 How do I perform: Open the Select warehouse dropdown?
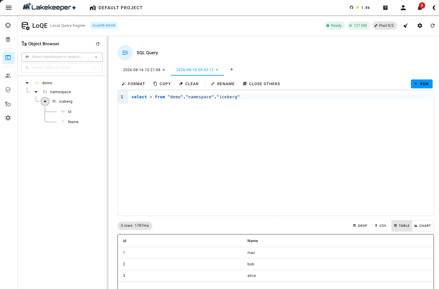point(62,57)
